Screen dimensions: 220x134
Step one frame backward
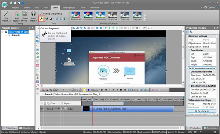pyautogui.click(x=110, y=90)
